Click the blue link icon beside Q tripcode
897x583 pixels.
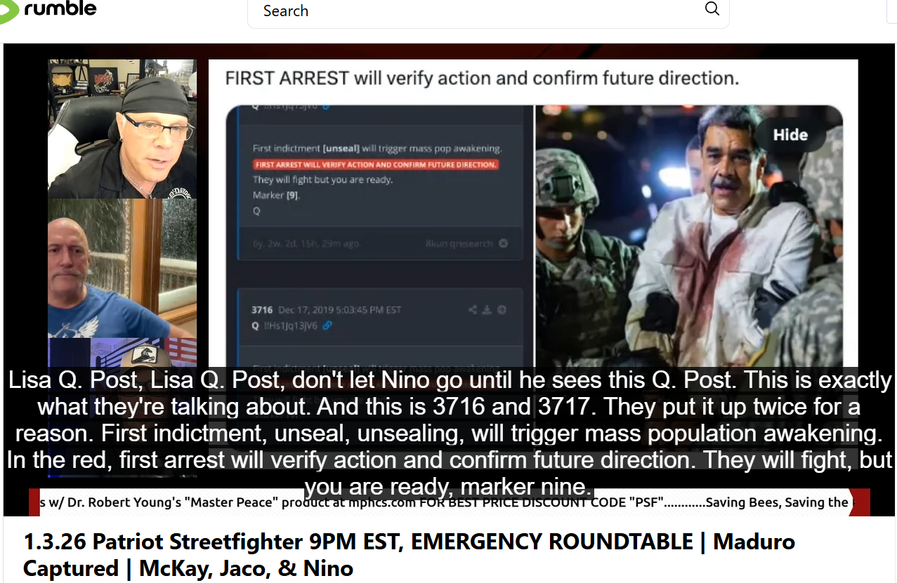click(x=327, y=325)
